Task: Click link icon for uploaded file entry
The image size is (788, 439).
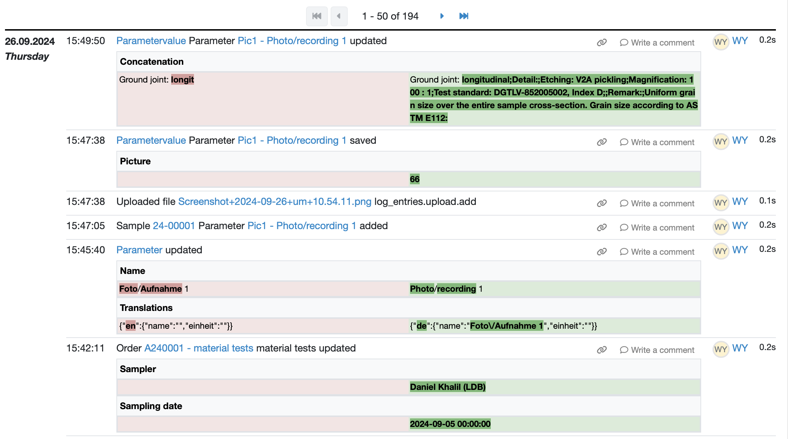Action: [601, 203]
